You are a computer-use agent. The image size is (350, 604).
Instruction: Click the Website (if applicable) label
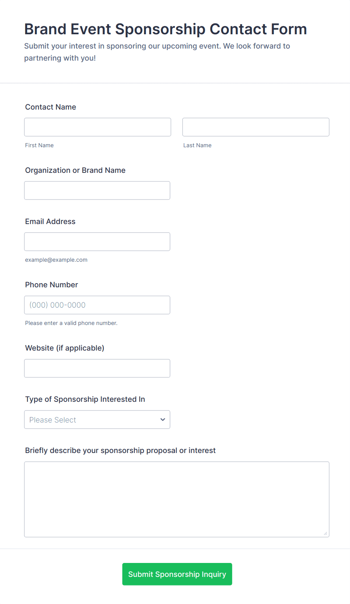65,348
